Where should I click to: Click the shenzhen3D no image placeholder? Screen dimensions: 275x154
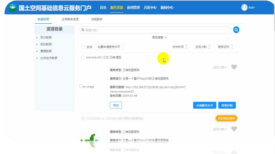point(87,87)
